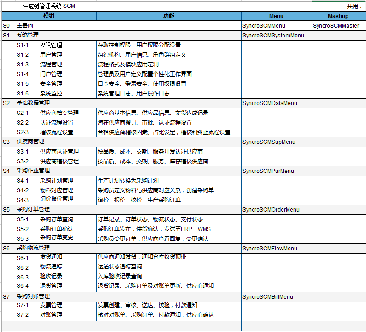The width and height of the screenshot is (366, 332).
Task: Select the 'SyncroSCMMaster' cell
Action: tap(338, 26)
